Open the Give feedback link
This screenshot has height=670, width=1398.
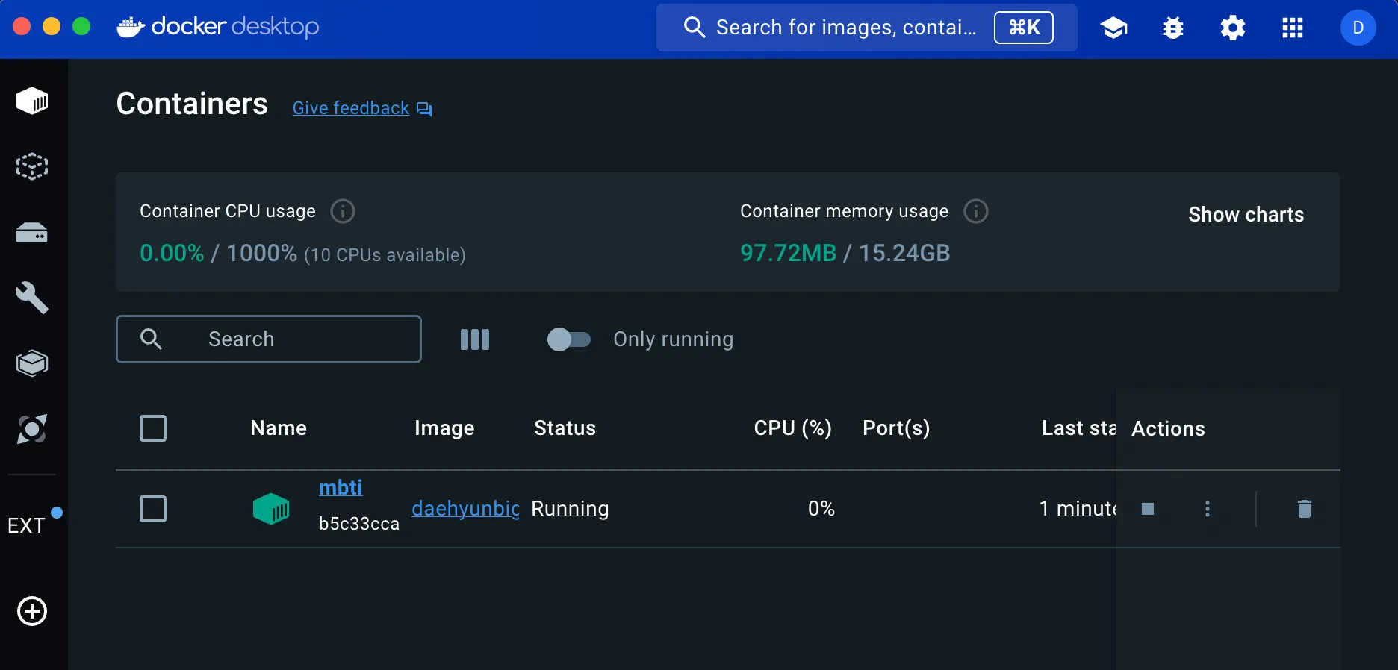[x=351, y=108]
